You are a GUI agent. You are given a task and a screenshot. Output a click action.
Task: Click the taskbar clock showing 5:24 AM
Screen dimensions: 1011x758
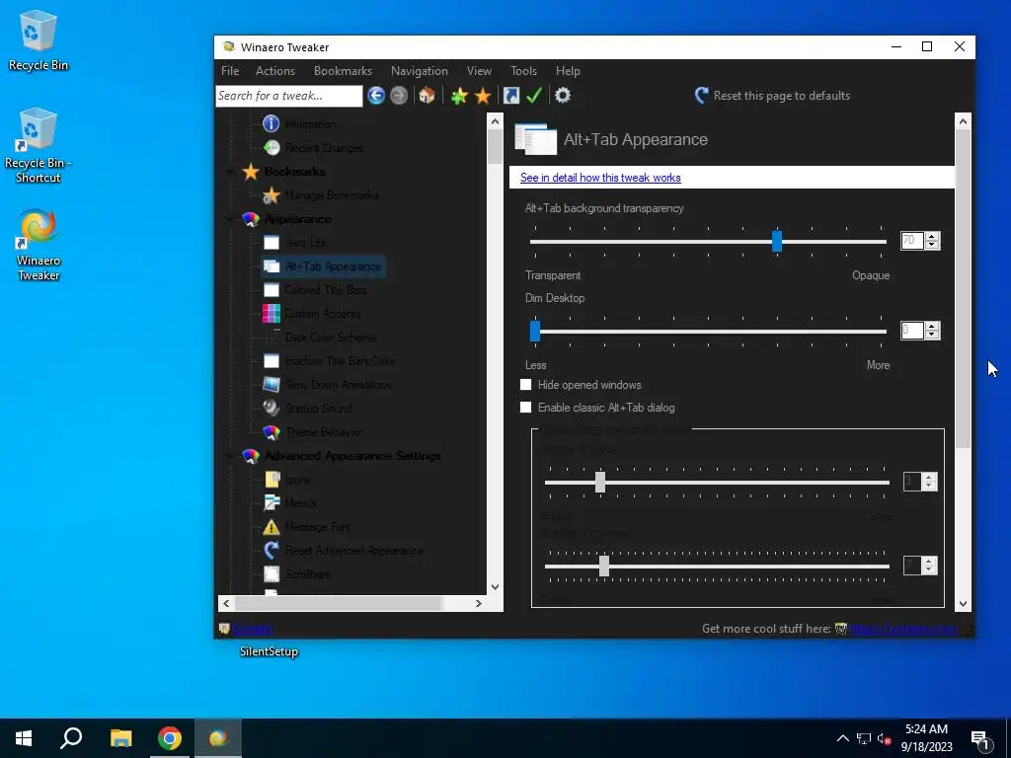(926, 738)
